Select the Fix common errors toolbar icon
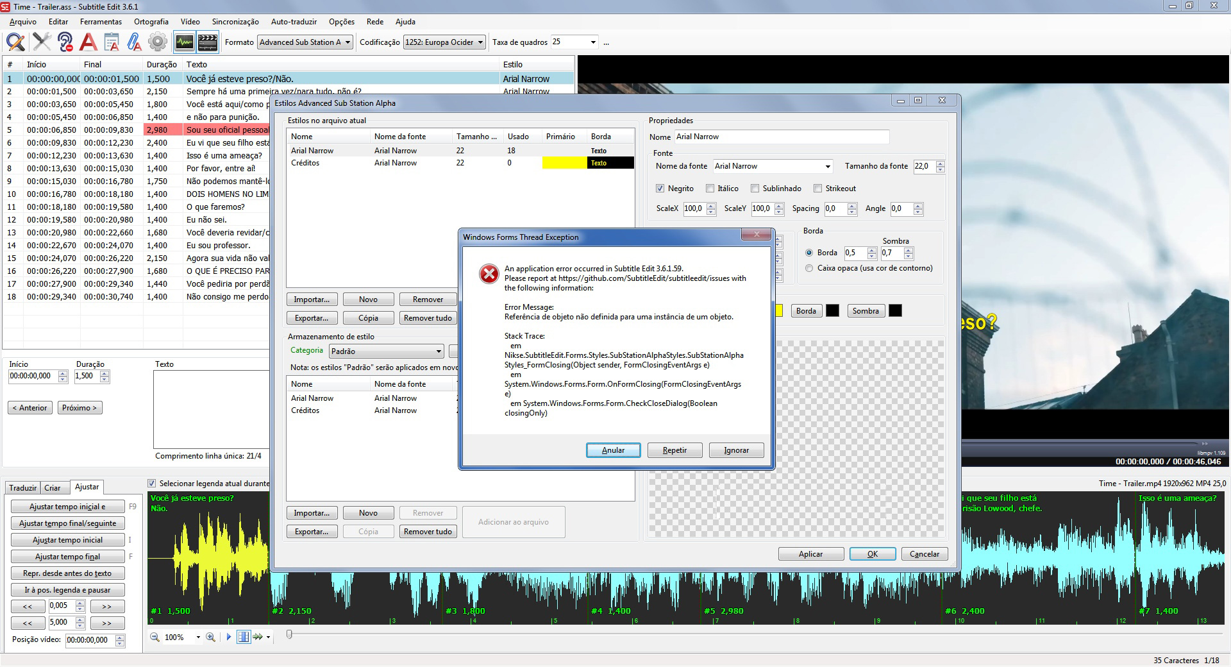1231x667 pixels. (42, 42)
